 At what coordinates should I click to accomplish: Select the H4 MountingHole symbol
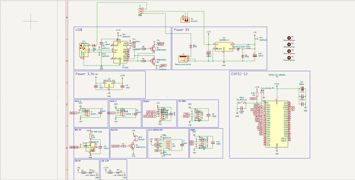coord(289,58)
